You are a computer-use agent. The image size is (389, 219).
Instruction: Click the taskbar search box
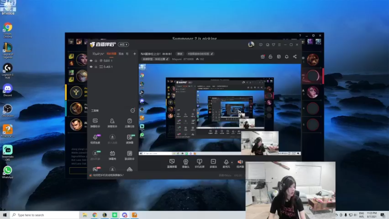pyautogui.click(x=45, y=215)
